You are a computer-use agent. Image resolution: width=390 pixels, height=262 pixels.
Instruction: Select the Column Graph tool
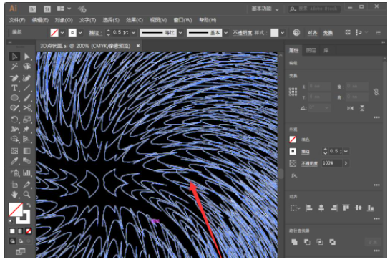click(27, 173)
